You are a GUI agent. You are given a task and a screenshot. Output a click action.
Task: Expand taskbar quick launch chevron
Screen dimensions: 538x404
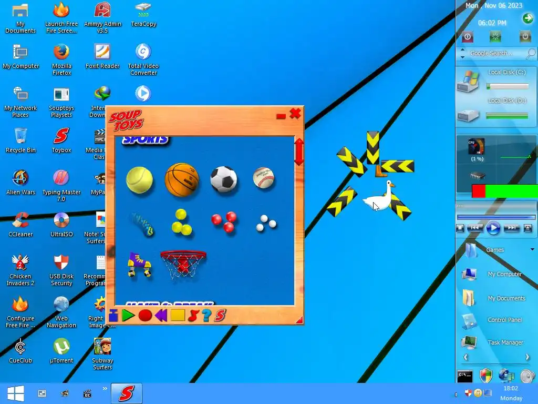click(x=105, y=389)
